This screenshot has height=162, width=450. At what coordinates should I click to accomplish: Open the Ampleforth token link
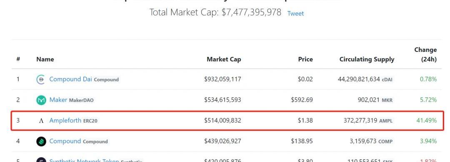click(x=65, y=120)
